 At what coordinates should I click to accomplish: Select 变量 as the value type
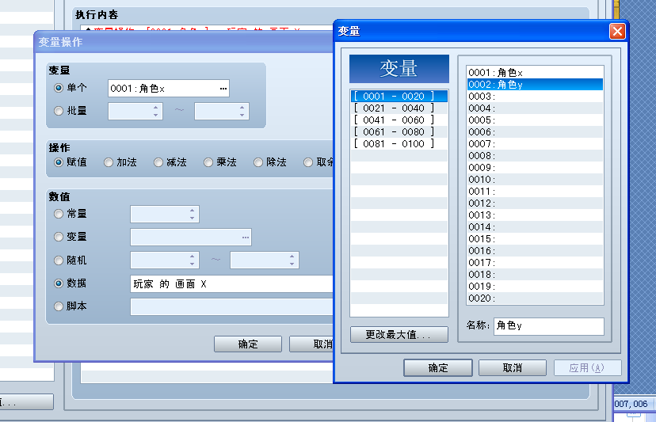(59, 237)
